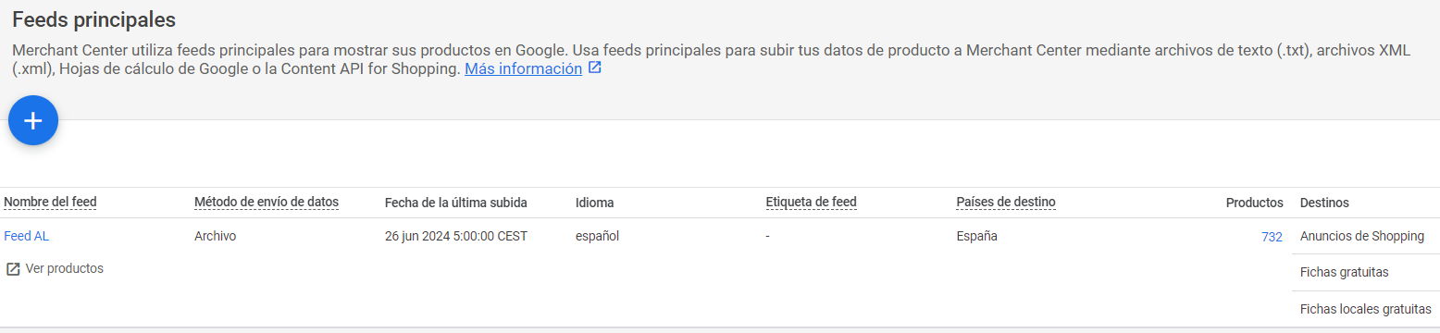Open the 732 products count link

(1272, 237)
